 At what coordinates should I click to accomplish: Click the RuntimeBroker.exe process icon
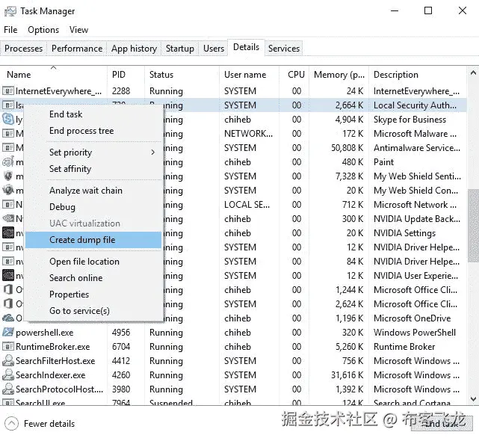(8, 347)
